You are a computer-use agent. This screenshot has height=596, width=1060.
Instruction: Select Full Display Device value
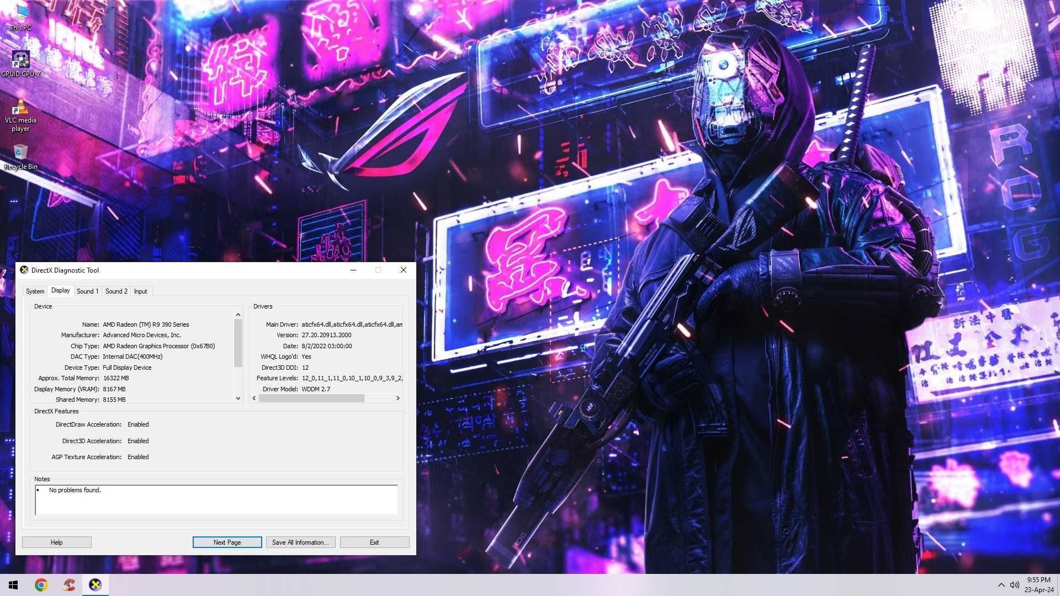tap(127, 368)
